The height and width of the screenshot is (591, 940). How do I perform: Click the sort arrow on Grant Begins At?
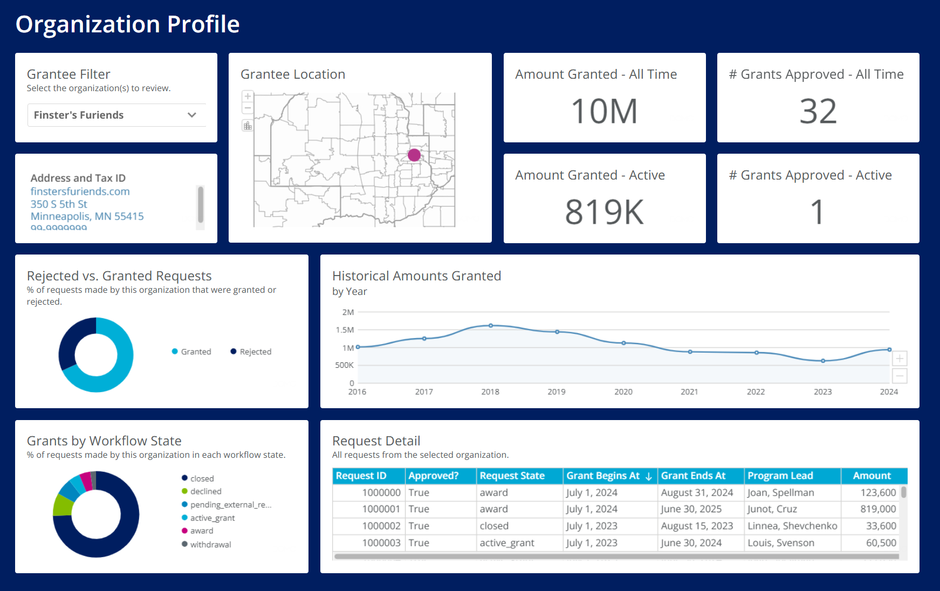point(649,476)
